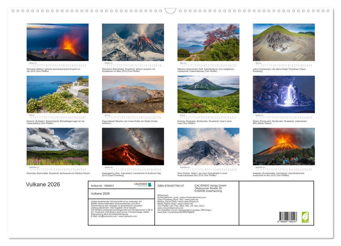Open the Santorini caldera photo

[x=58, y=94]
